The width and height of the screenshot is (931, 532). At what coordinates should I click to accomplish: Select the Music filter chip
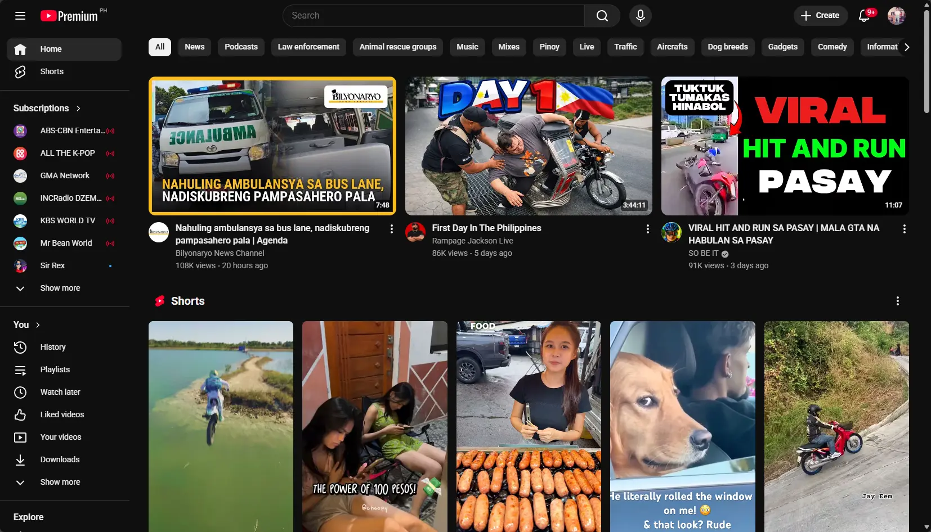click(467, 47)
